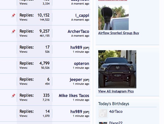The height and width of the screenshot is (124, 164).
Task: Open i_cappi's user profile
Action: [82, 16]
